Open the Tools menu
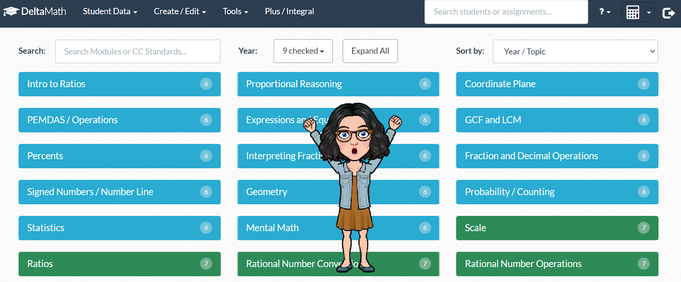This screenshot has width=681, height=282. [235, 11]
